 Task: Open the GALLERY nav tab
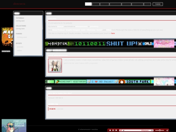(x=105, y=4)
